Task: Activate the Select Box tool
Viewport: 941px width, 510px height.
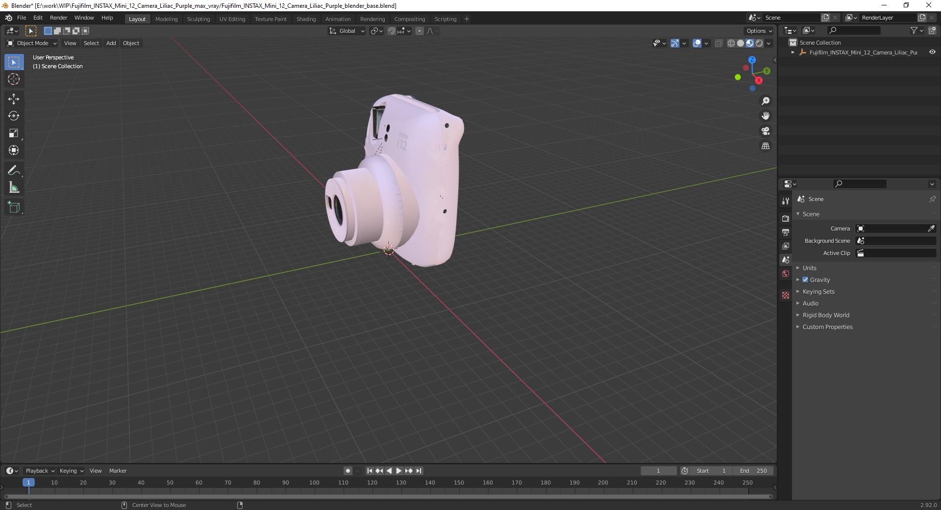Action: (14, 62)
